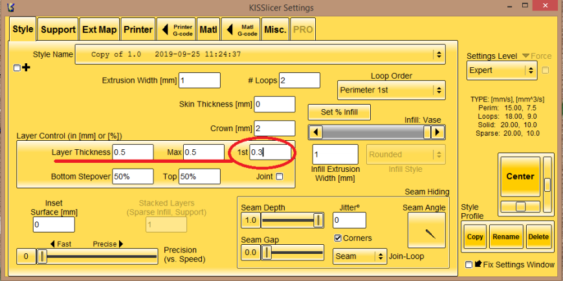Click the Extrusion Width field
Screen dimensions: 563x281
point(199,80)
